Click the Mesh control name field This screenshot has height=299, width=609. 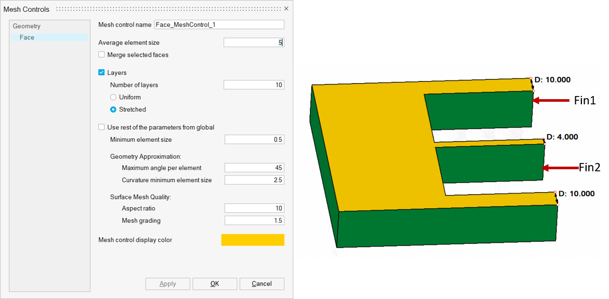coord(219,25)
